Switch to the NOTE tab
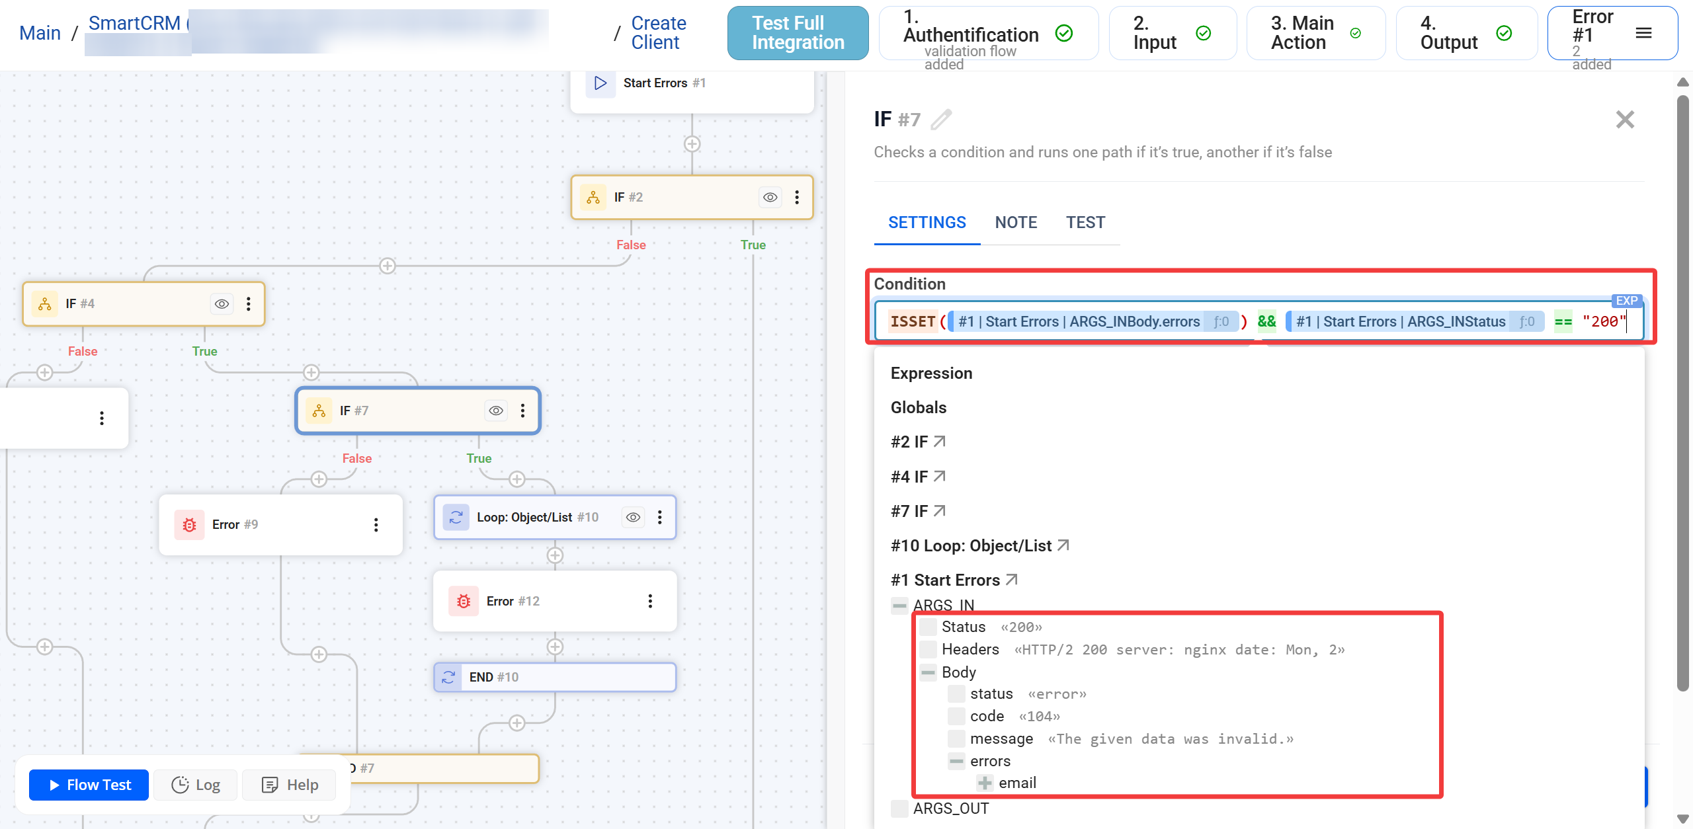The height and width of the screenshot is (829, 1693). point(1016,223)
